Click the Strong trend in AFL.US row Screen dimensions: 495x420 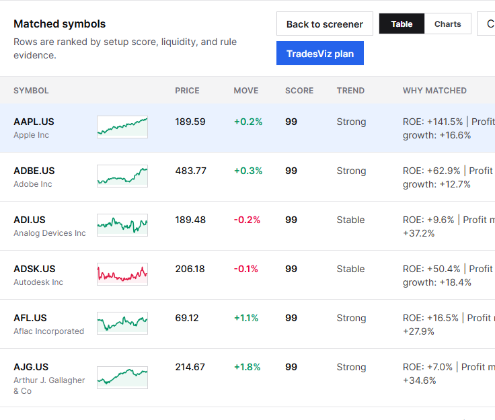click(x=351, y=318)
